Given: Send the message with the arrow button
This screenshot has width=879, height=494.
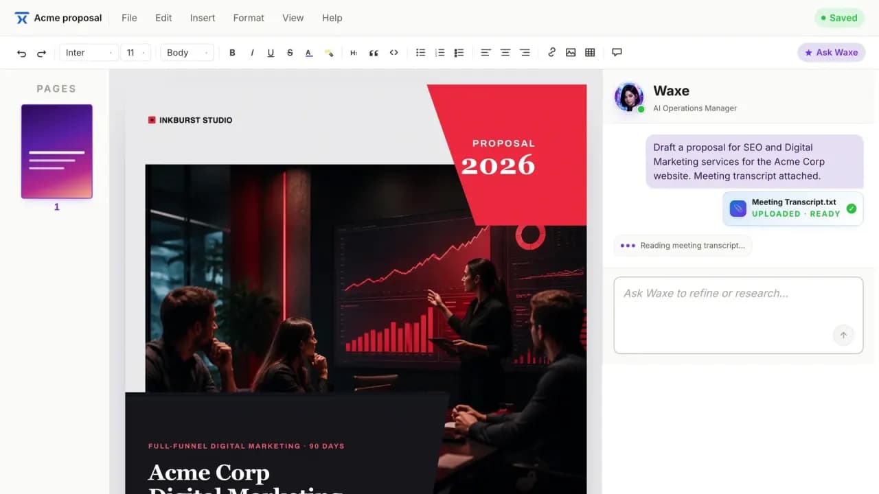Looking at the screenshot, I should [x=843, y=335].
